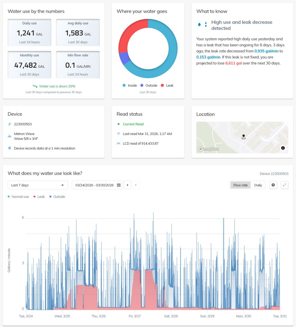Open the chart settings gear icon
296x327 pixels.
pos(273,185)
